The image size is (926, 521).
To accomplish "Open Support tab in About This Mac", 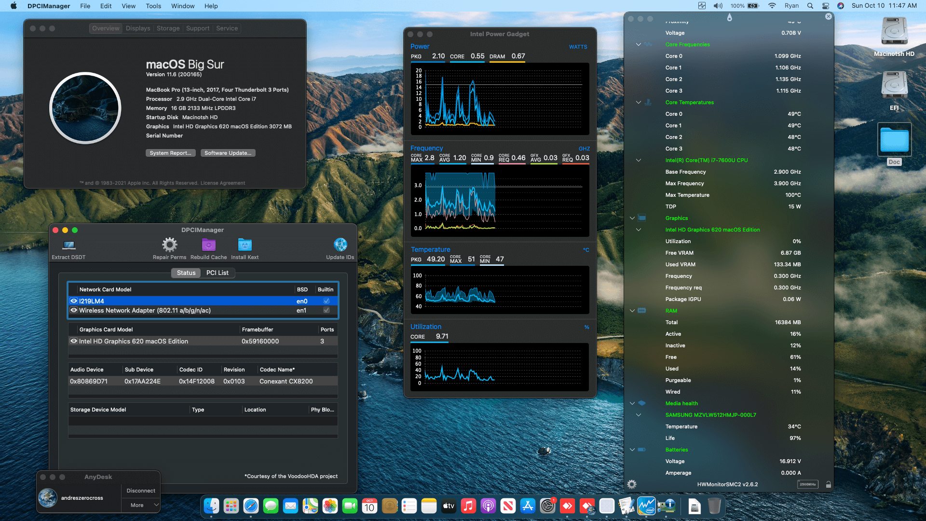I will (x=198, y=28).
